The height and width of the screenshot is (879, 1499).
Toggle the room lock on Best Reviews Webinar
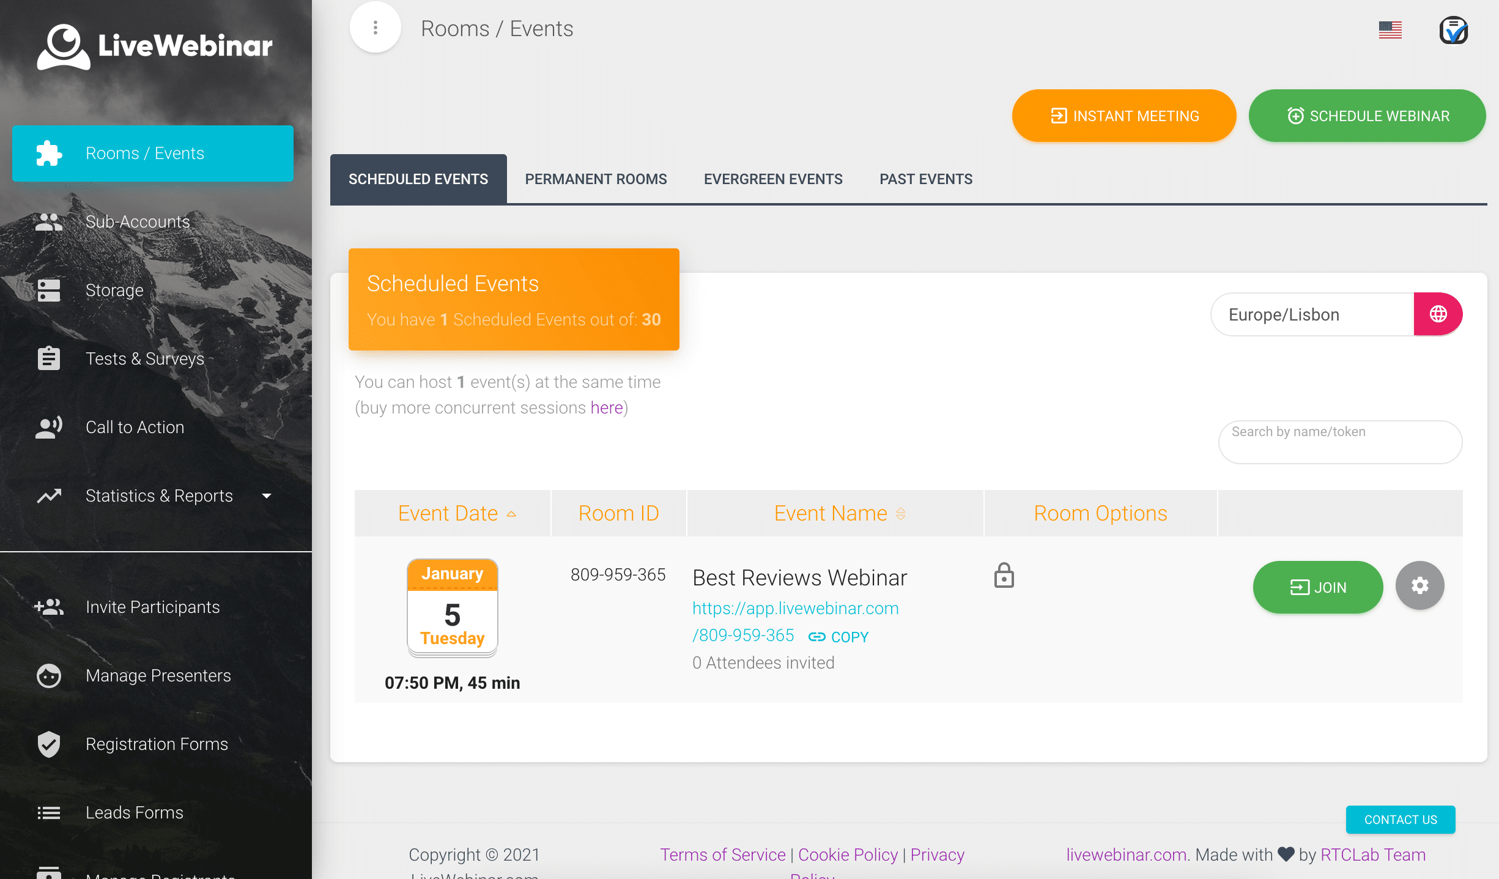(x=1004, y=576)
